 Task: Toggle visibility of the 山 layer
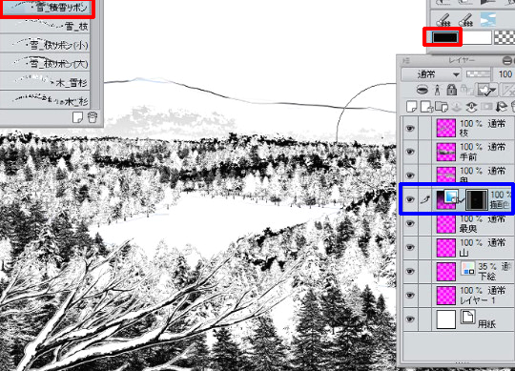pos(409,247)
